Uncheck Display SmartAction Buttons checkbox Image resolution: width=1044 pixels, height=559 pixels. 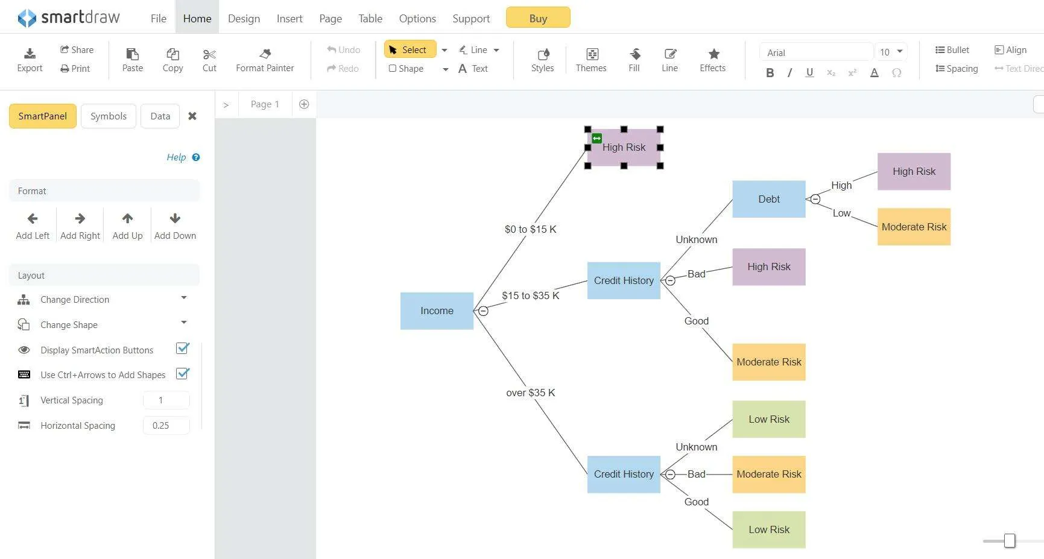[182, 349]
